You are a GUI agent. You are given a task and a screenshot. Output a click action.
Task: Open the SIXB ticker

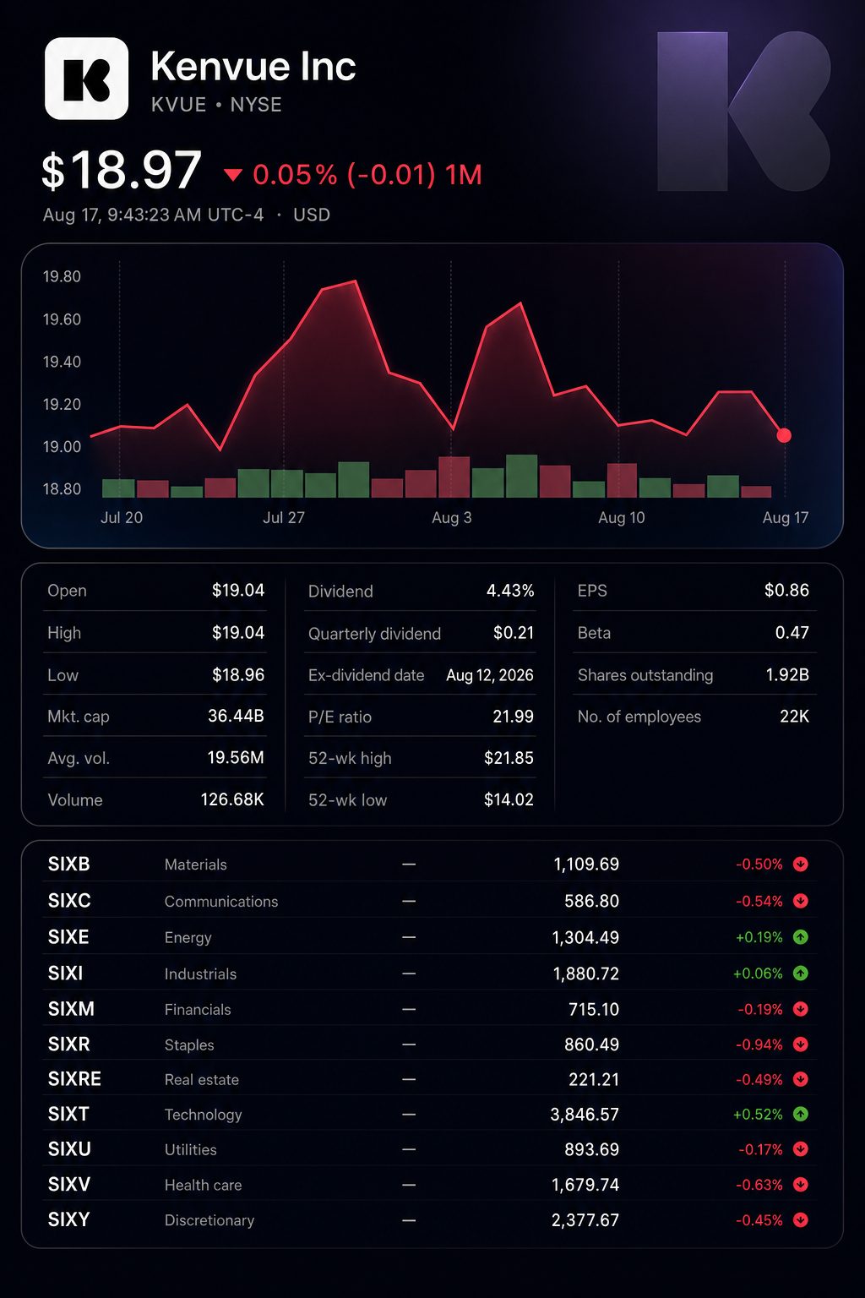(x=69, y=864)
